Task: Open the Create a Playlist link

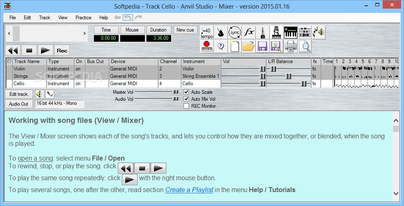Action: [189, 190]
